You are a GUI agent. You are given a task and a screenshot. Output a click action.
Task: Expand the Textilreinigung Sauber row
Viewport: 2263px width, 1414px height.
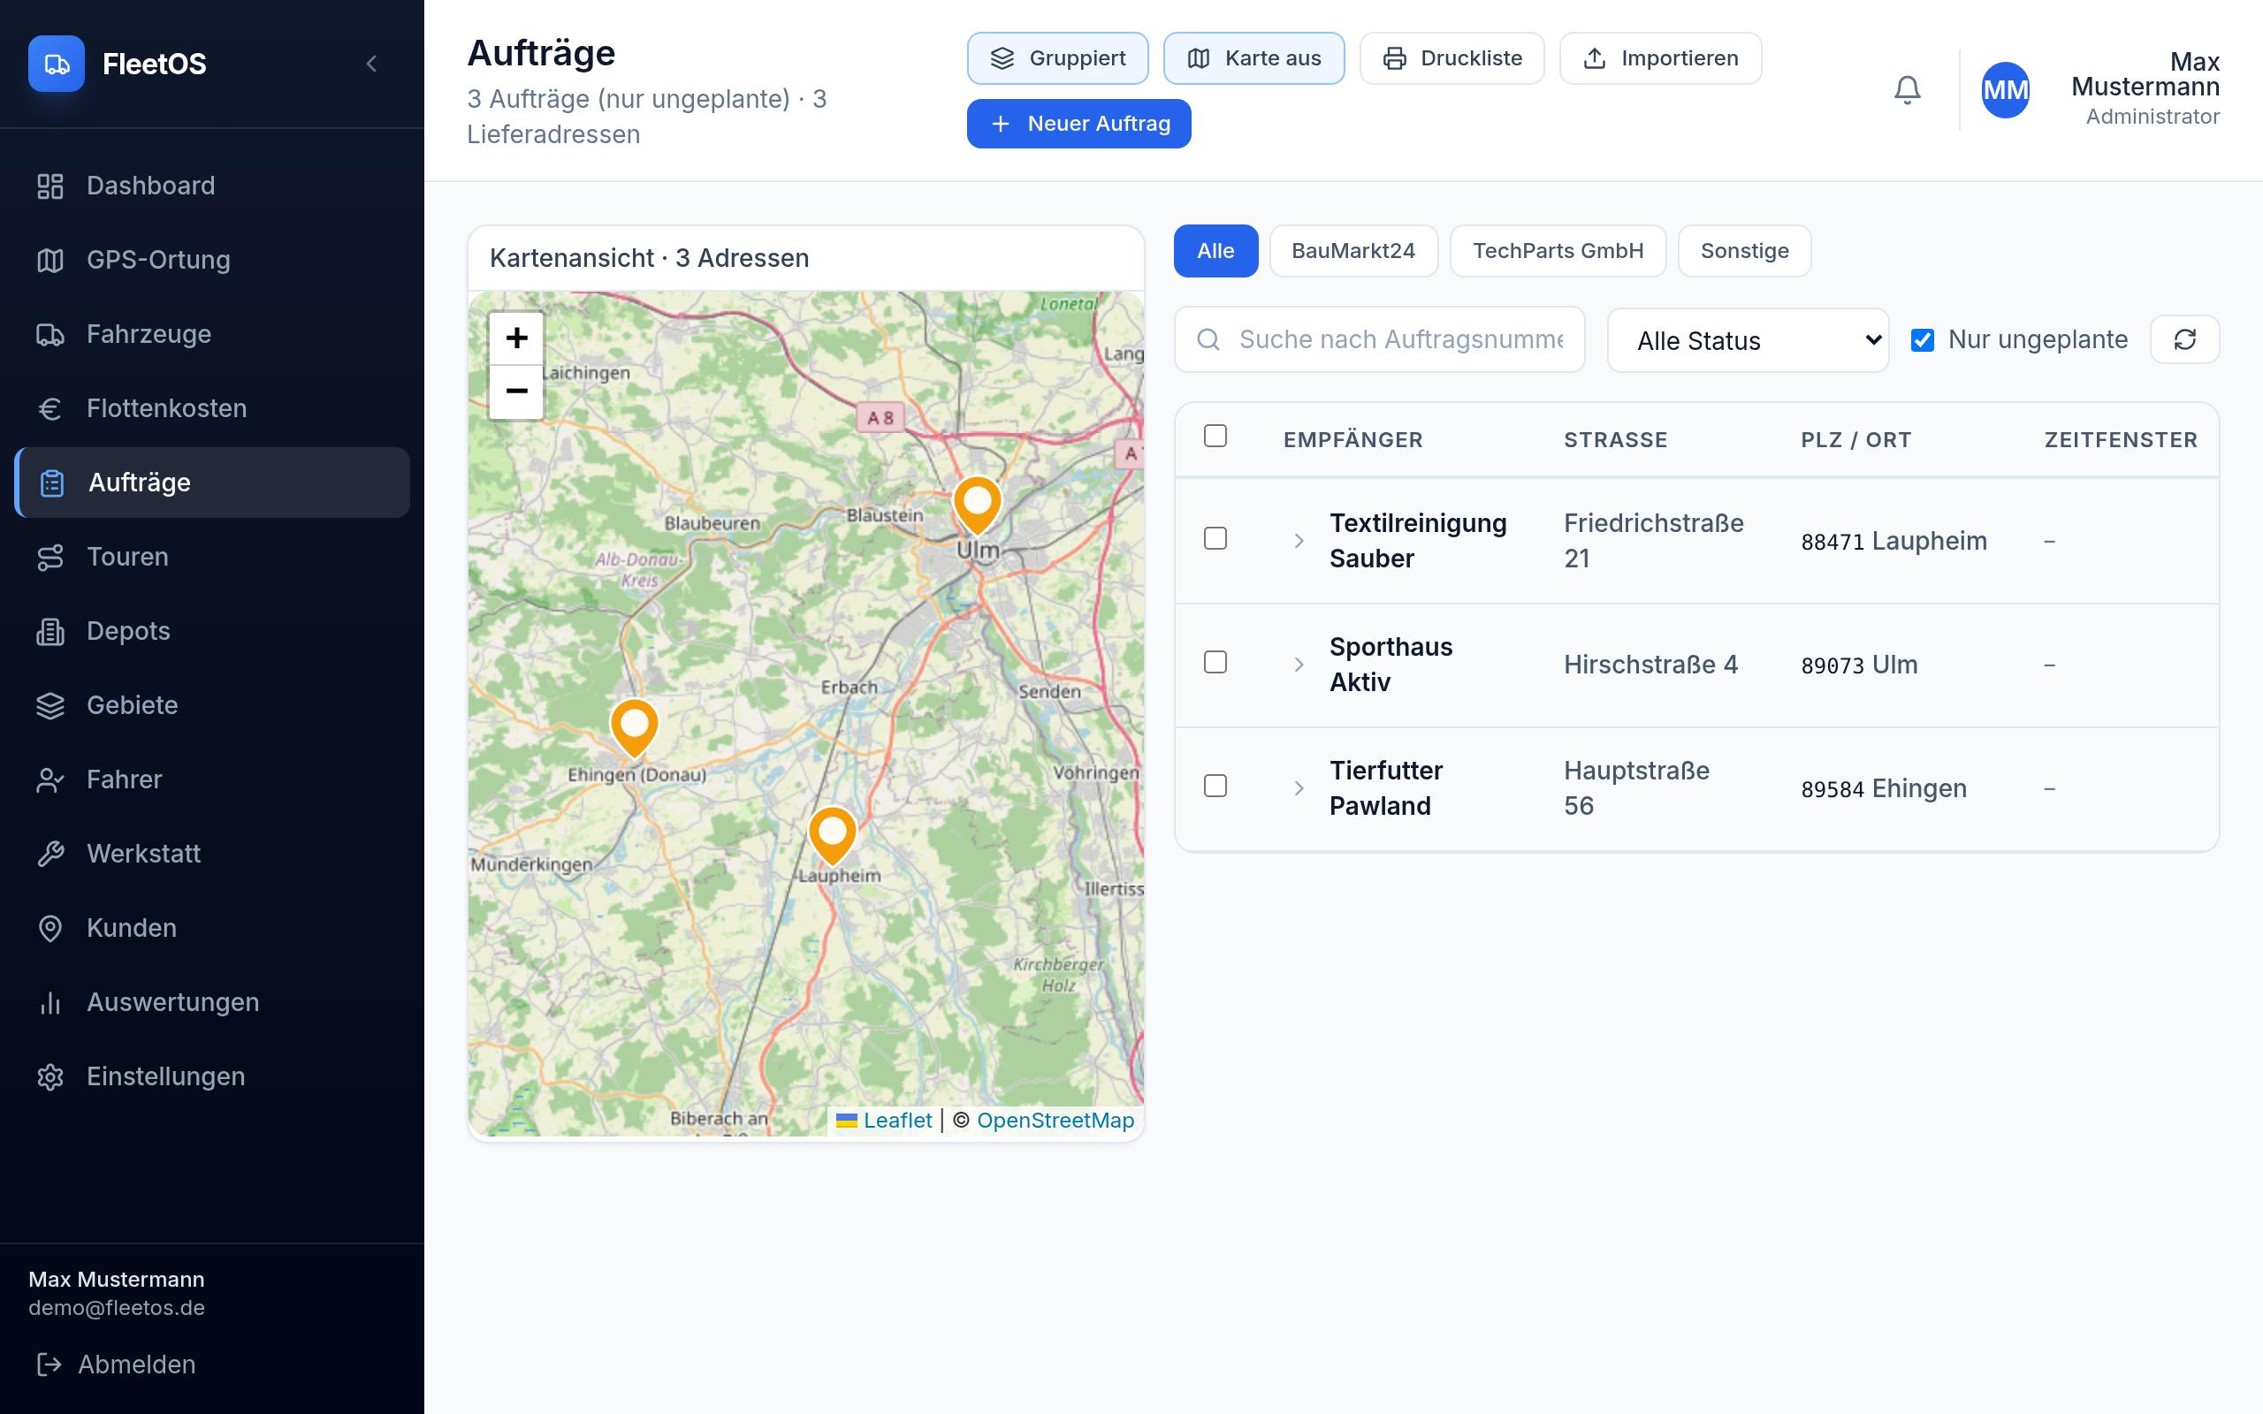[x=1298, y=541]
